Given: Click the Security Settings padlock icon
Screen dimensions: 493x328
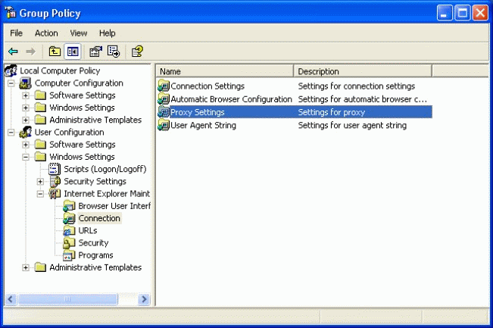Looking at the screenshot, I should [x=55, y=182].
